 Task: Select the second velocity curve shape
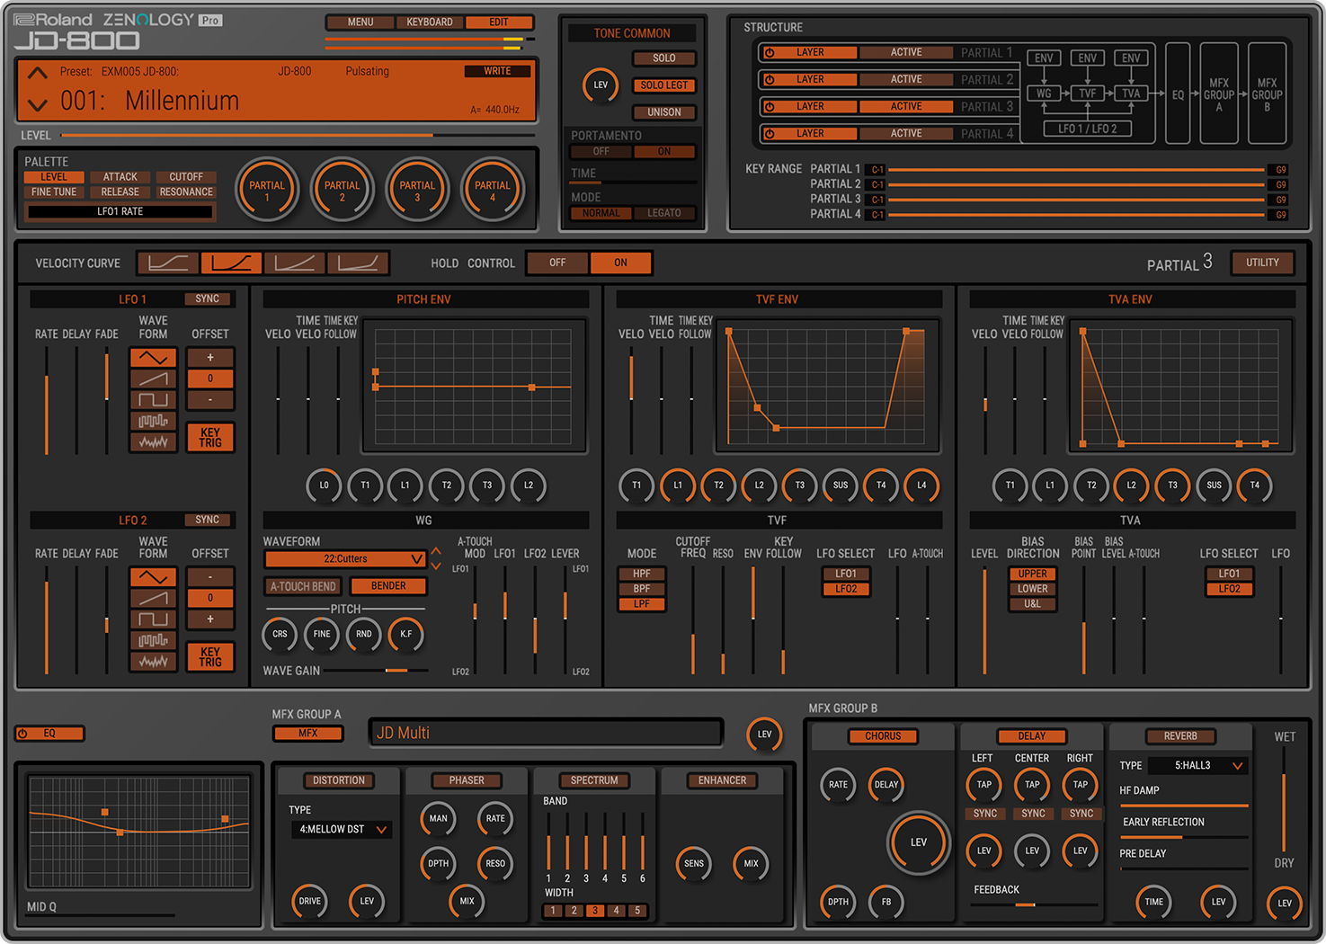233,263
